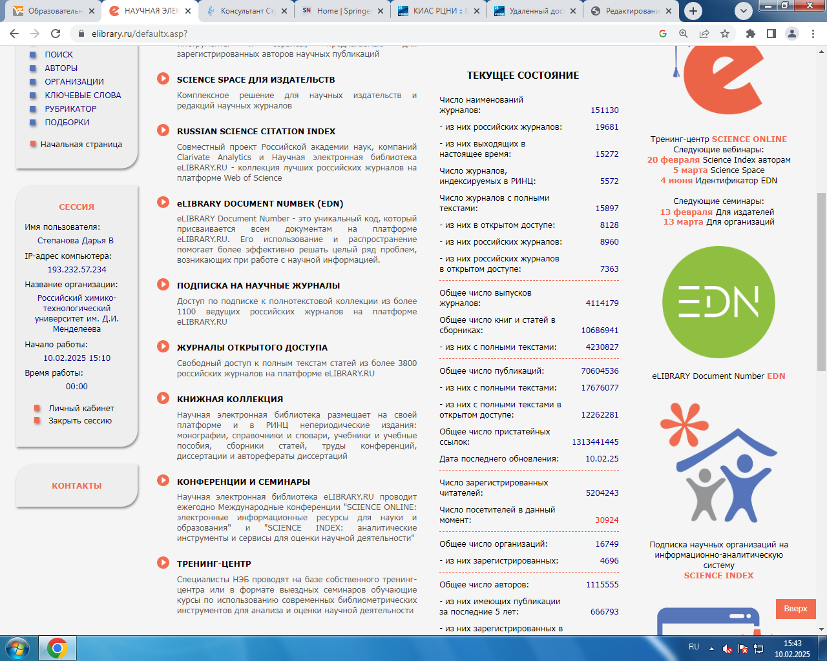Click the Chrome reload page icon

(56, 34)
